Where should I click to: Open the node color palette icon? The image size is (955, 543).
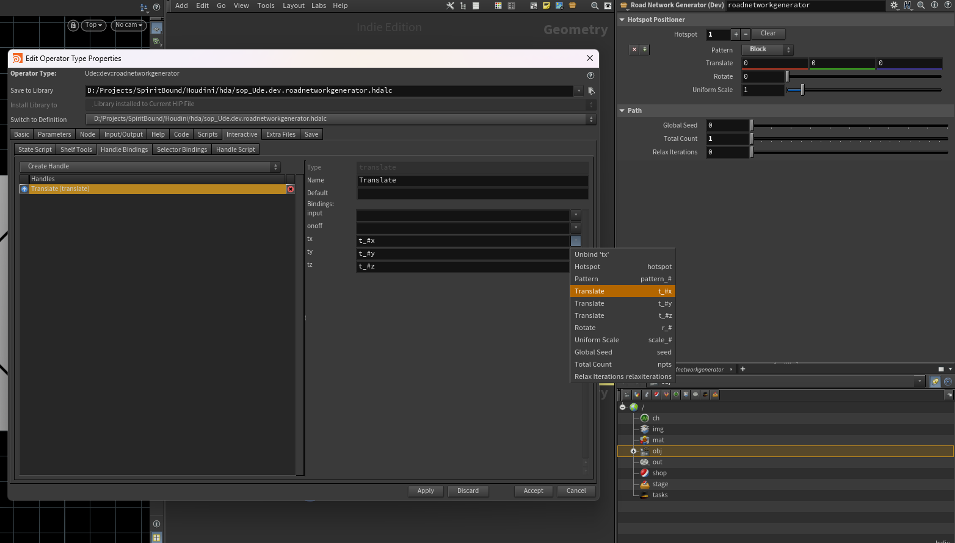(x=498, y=5)
